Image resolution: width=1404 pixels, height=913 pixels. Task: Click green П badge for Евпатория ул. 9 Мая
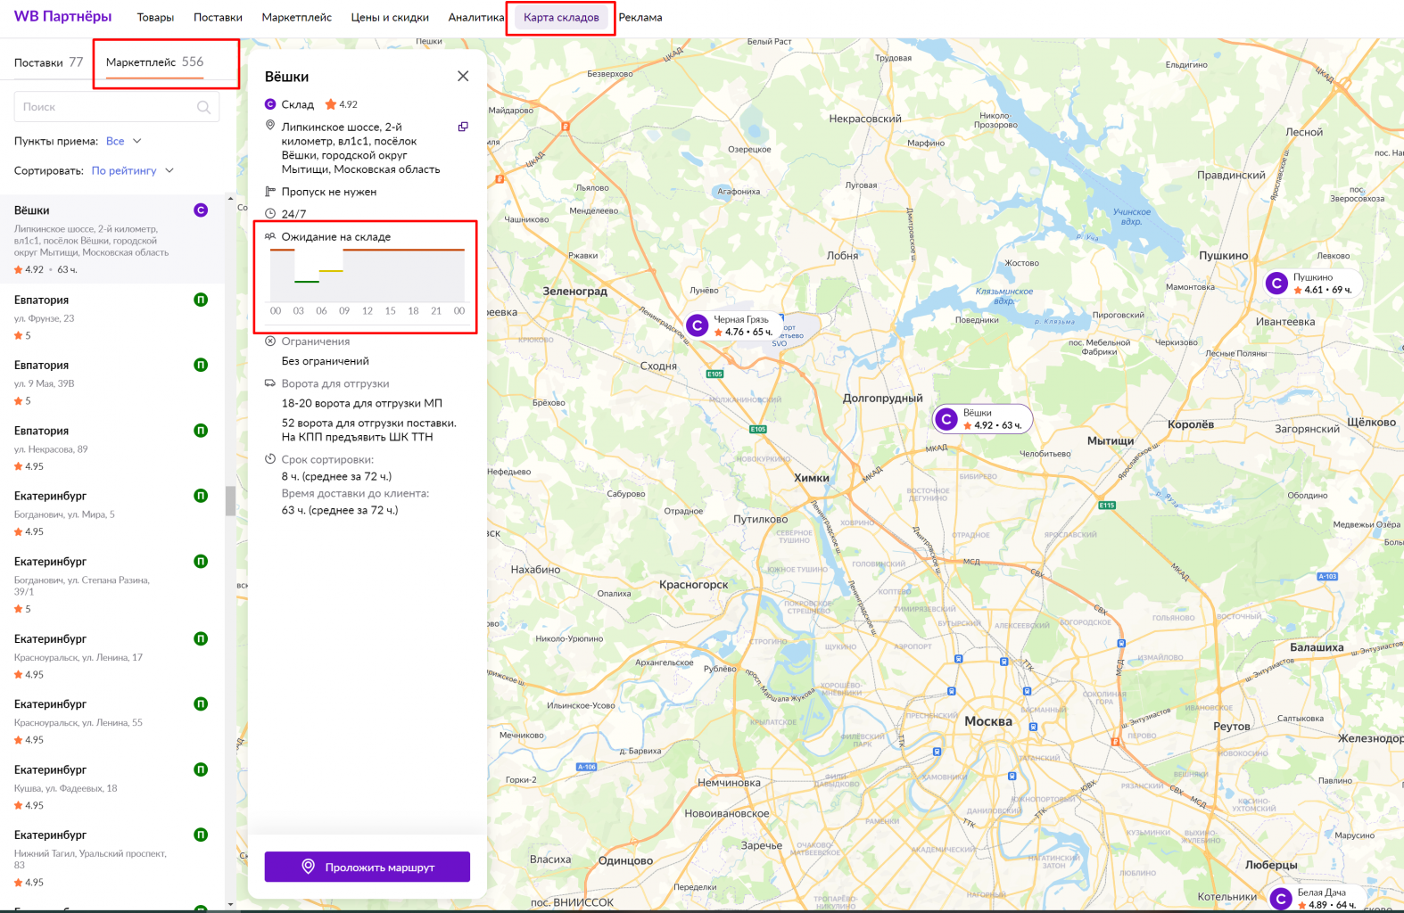[201, 365]
